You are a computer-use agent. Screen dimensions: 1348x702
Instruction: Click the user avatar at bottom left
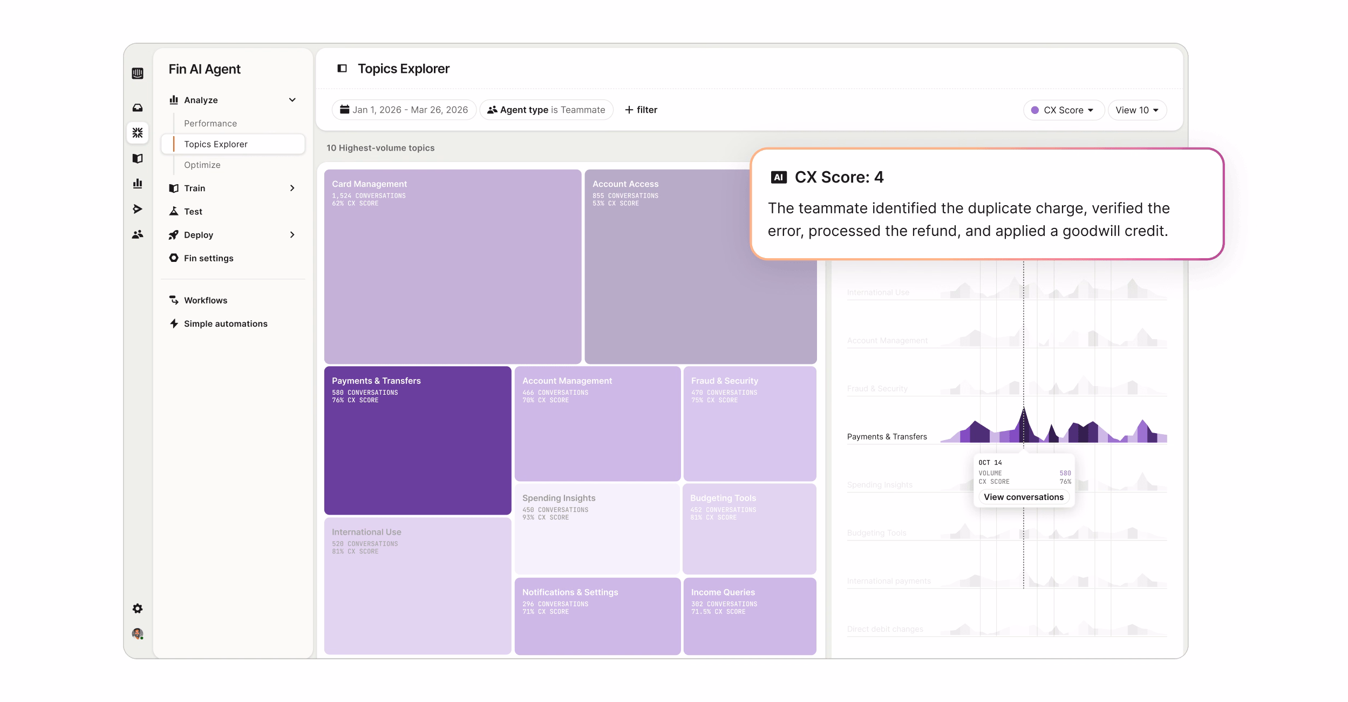[x=138, y=633]
